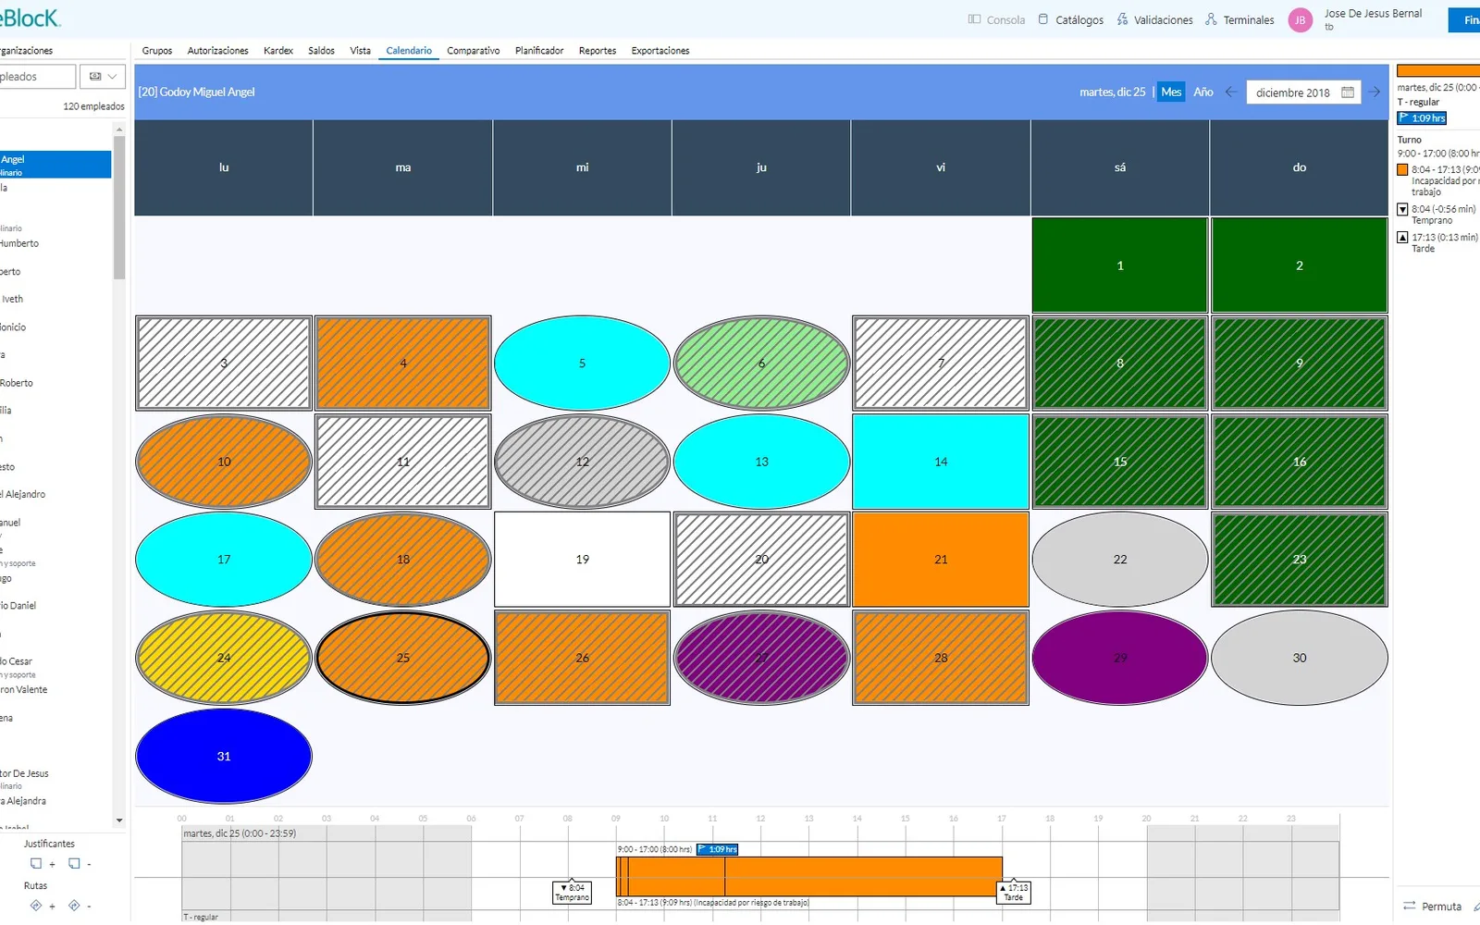Image resolution: width=1480 pixels, height=925 pixels.
Task: Switch to Mes view
Action: pyautogui.click(x=1171, y=92)
